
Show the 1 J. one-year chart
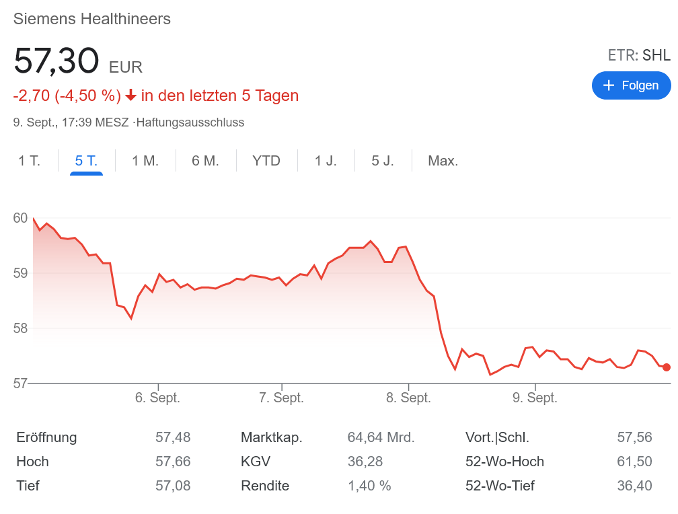click(x=326, y=161)
